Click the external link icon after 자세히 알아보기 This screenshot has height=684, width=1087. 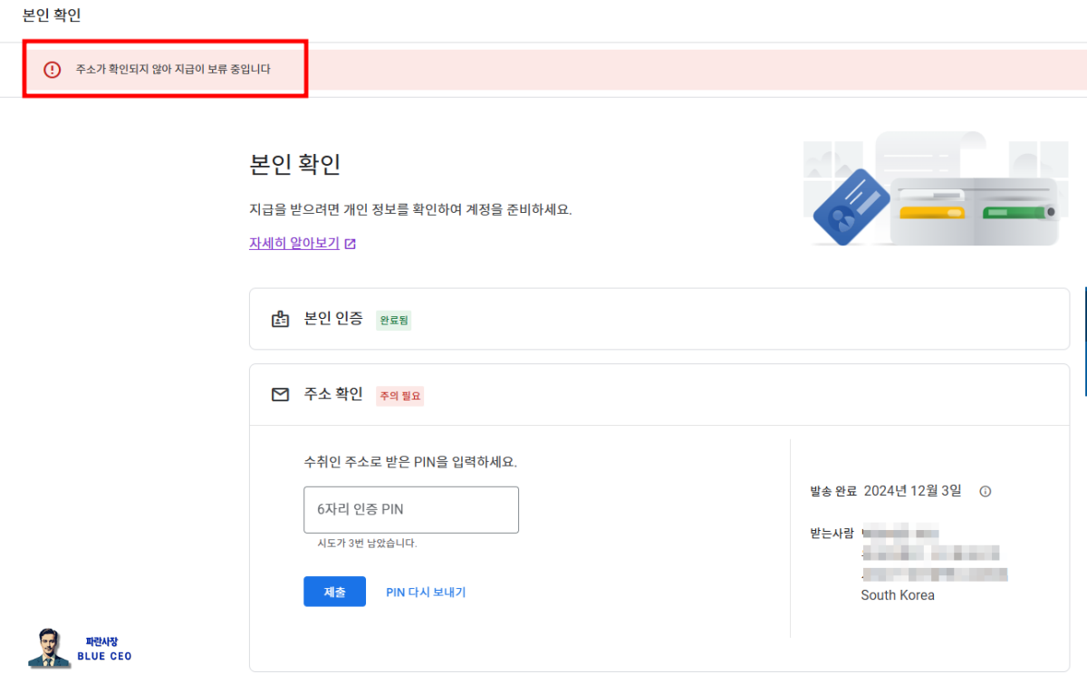tap(351, 243)
